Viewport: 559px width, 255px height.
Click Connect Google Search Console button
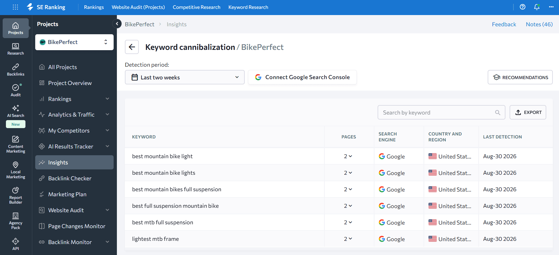[x=302, y=77]
